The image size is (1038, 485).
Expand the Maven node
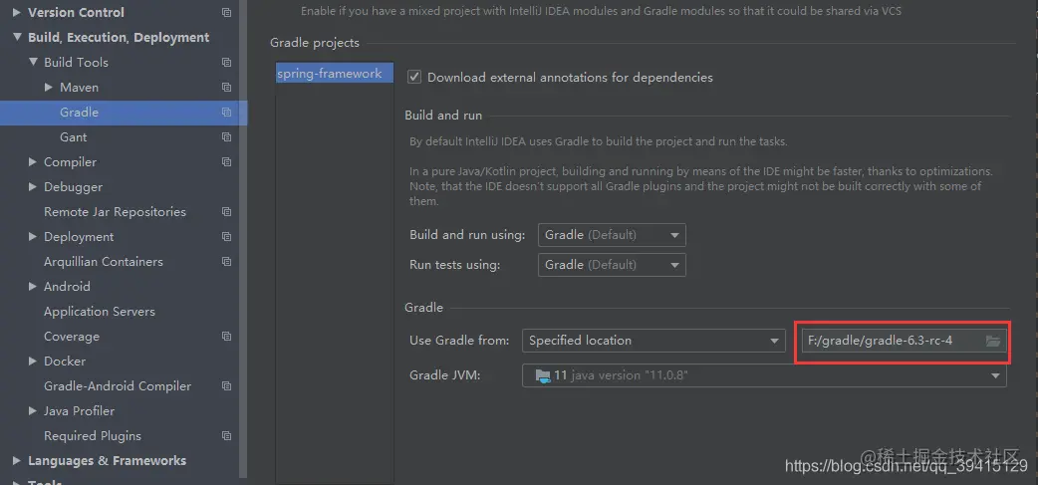tap(49, 88)
